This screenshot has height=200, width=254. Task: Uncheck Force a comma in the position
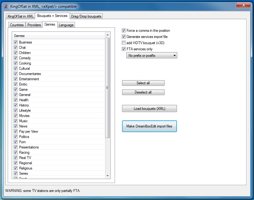coord(124,31)
